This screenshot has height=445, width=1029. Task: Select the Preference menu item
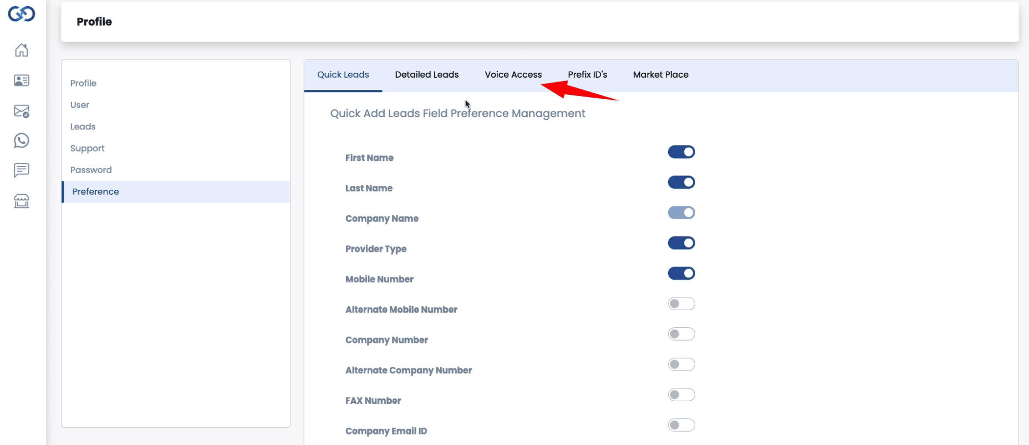pos(95,191)
